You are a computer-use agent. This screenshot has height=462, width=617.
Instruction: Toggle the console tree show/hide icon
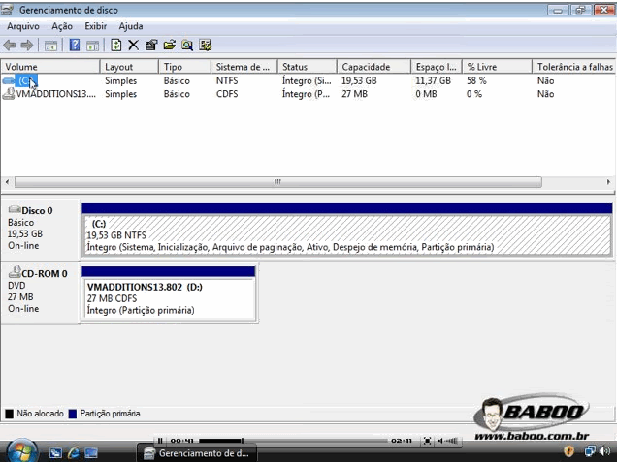coord(50,46)
